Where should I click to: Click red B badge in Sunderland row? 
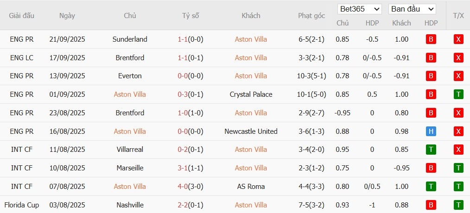(x=431, y=39)
